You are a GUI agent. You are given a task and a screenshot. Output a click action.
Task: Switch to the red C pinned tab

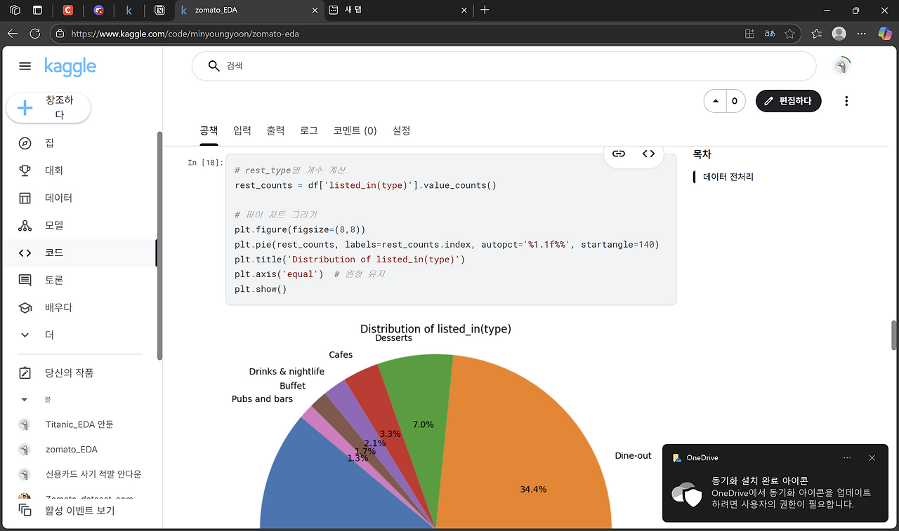[x=67, y=11]
